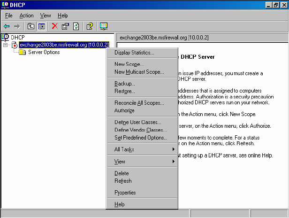Open the View menu in menu bar
The image size is (289, 218).
coord(46,16)
